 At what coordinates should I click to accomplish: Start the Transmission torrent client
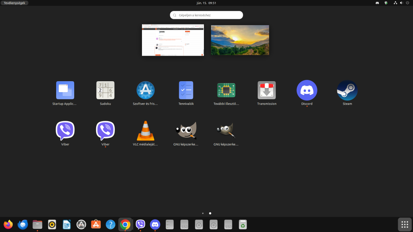267,91
